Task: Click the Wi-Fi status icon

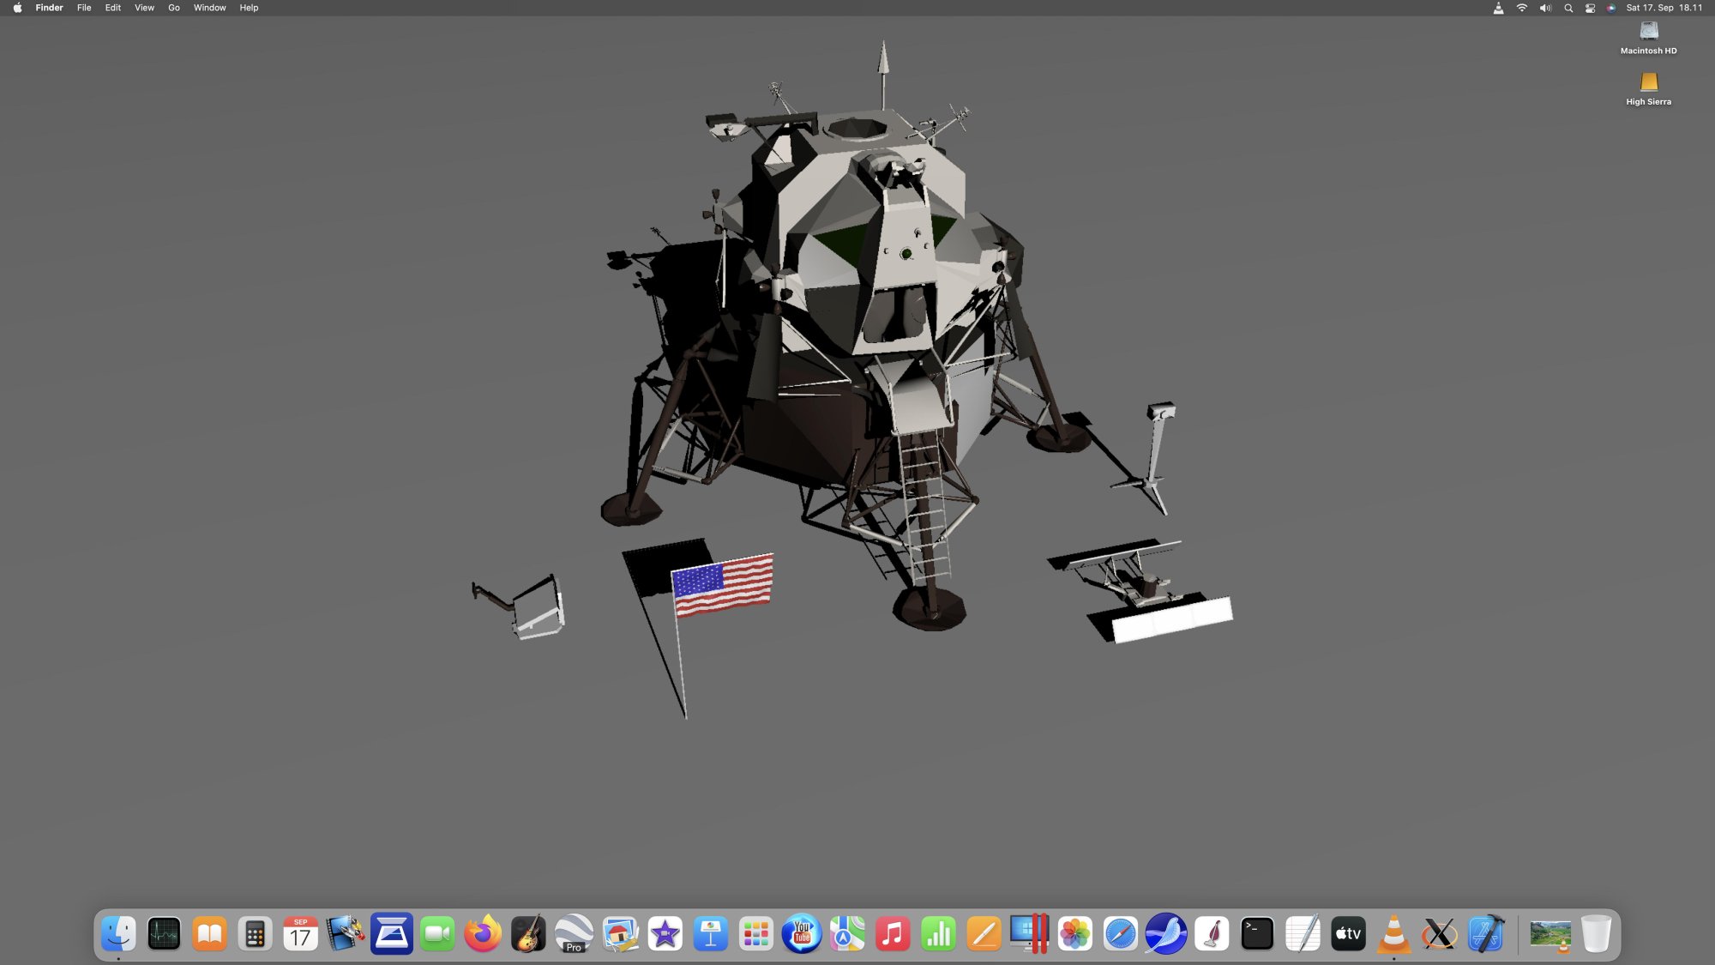Action: coord(1522,8)
